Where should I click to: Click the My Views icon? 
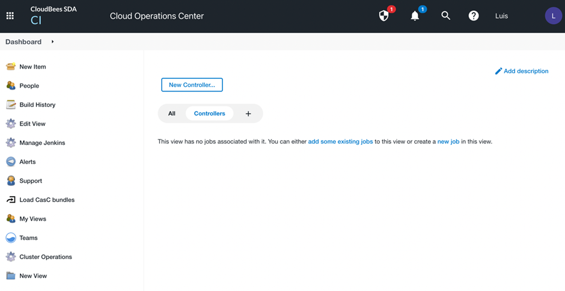[11, 219]
